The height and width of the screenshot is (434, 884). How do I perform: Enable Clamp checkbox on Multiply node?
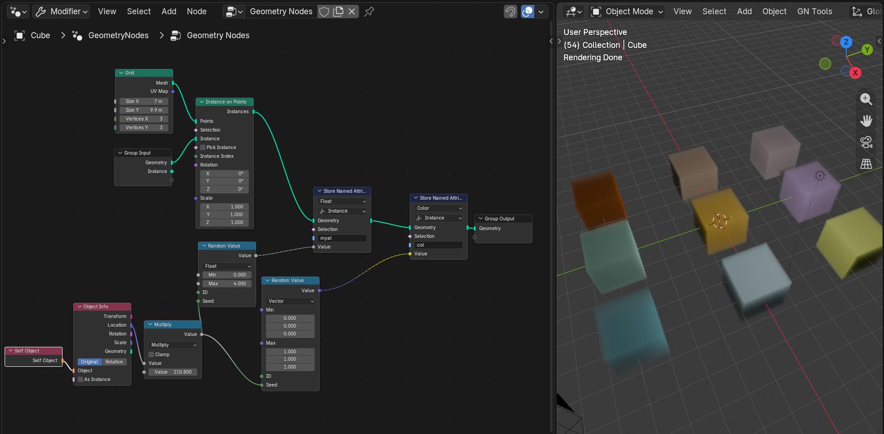[x=151, y=354]
